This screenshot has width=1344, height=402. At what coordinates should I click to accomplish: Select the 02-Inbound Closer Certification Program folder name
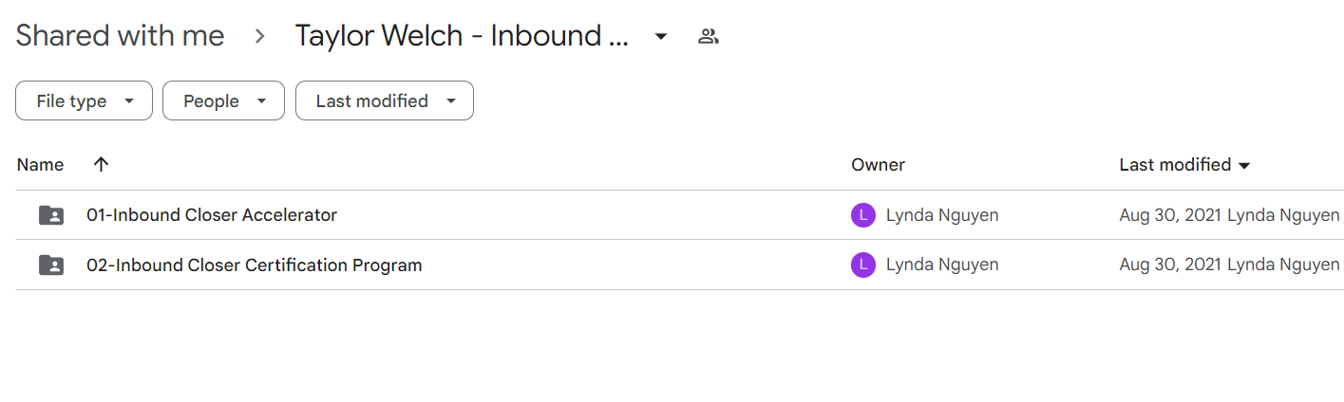point(255,265)
